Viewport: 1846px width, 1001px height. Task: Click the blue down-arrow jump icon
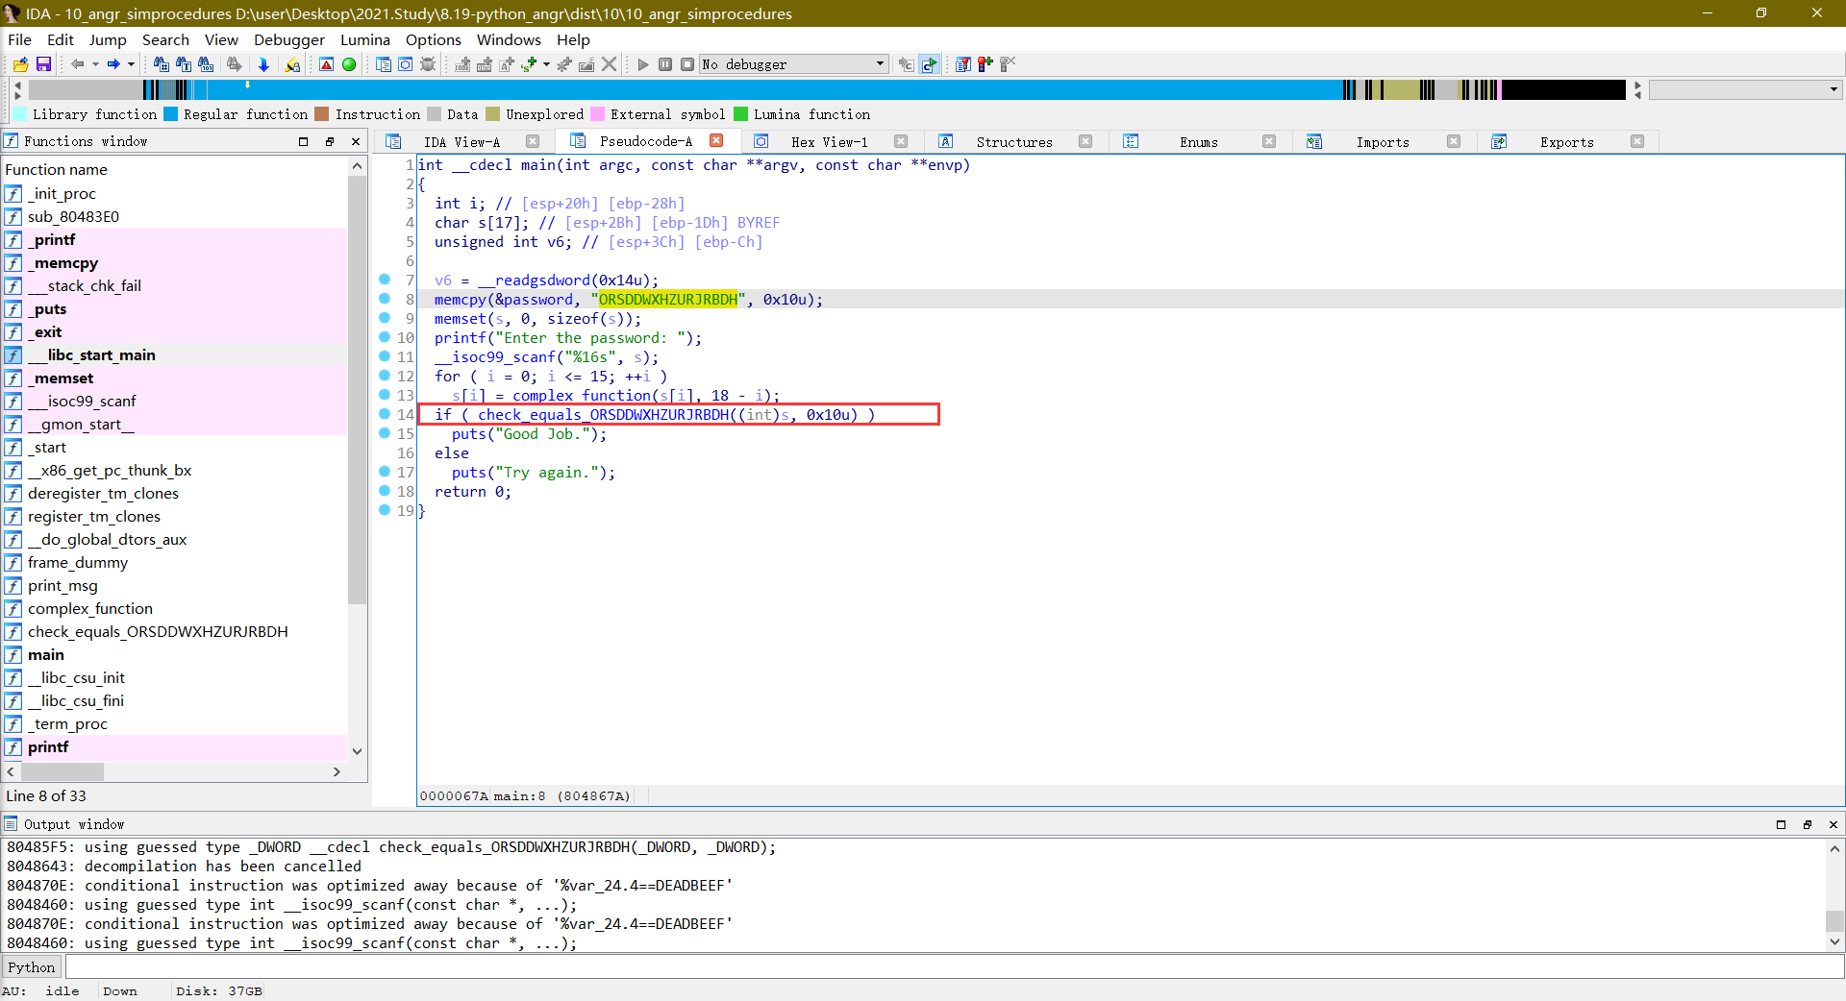(263, 64)
